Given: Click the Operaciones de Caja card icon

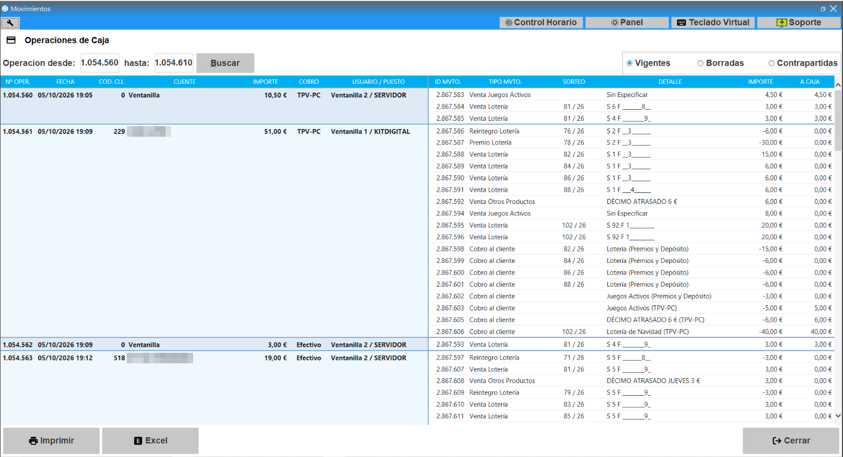Looking at the screenshot, I should pyautogui.click(x=11, y=40).
